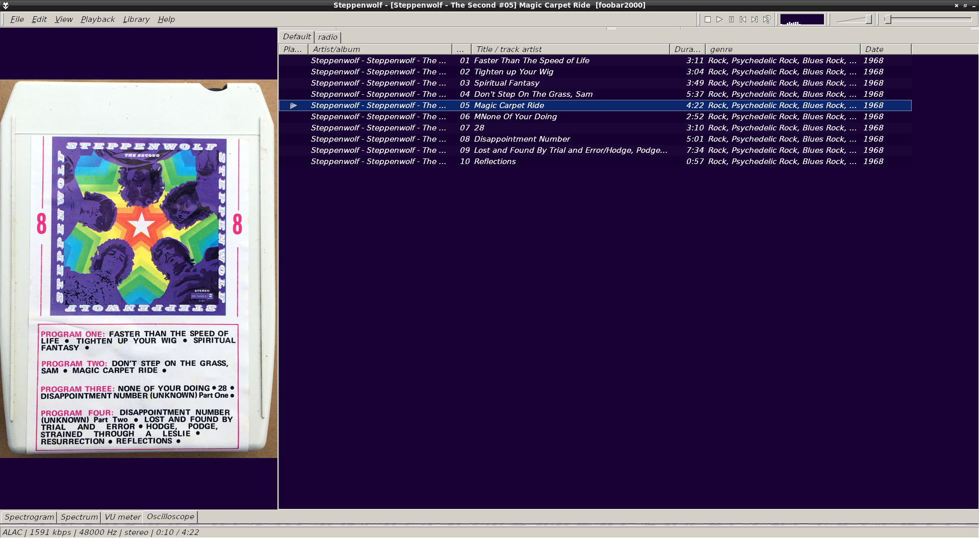Open the Help menu
This screenshot has width=979, height=538.
[166, 19]
